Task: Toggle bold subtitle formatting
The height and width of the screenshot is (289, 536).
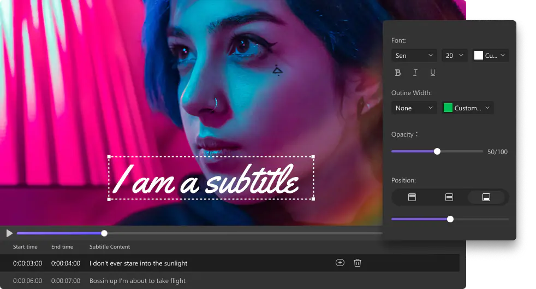Action: (x=397, y=73)
